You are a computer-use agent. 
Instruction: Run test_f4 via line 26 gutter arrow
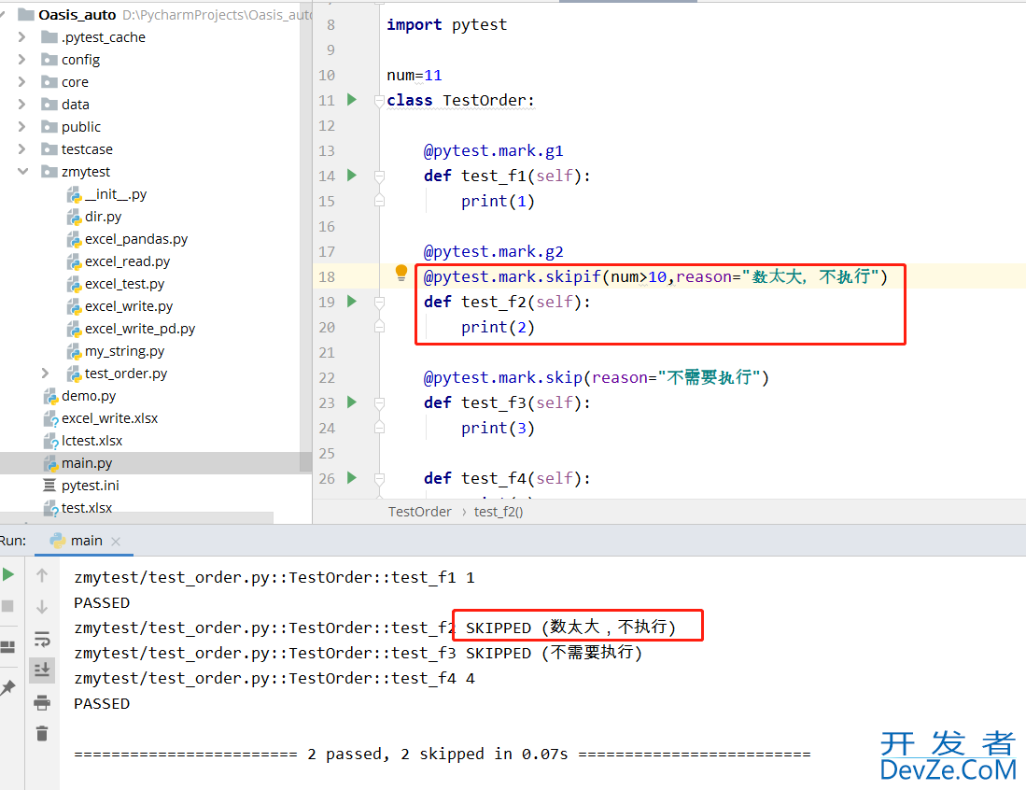click(x=352, y=478)
